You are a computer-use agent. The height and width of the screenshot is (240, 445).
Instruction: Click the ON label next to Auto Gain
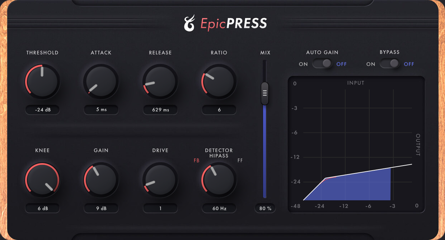point(303,64)
